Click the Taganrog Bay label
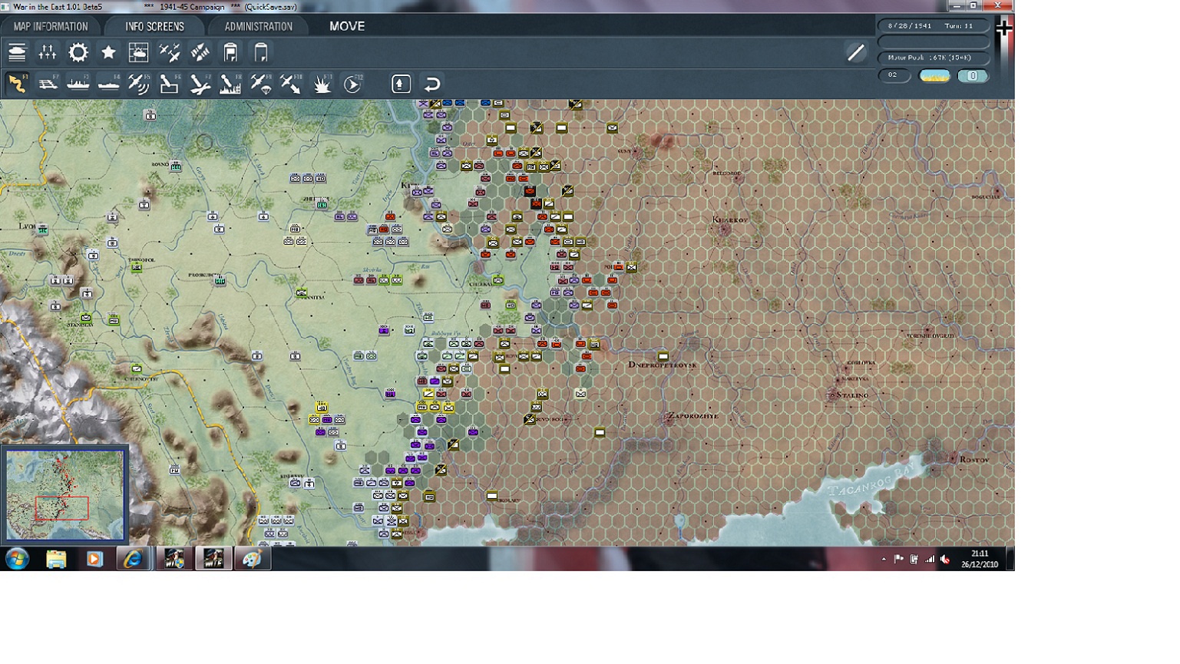The height and width of the screenshot is (664, 1180). click(x=874, y=478)
